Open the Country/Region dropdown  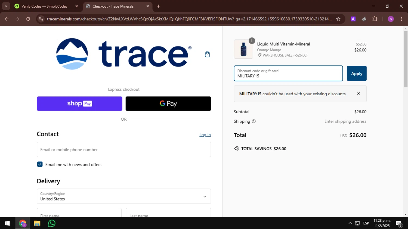coord(124,196)
